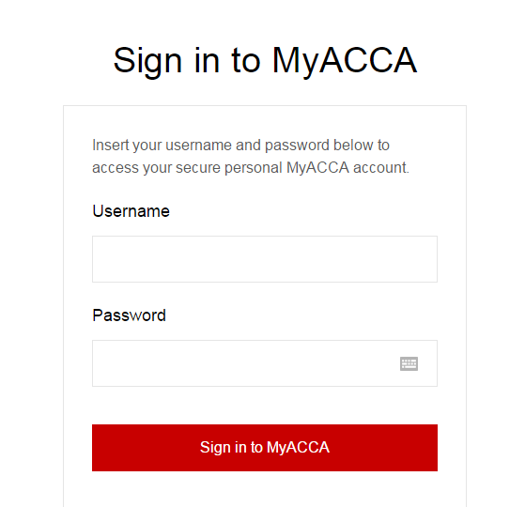
Task: Activate the text box under Username
Action: point(265,259)
